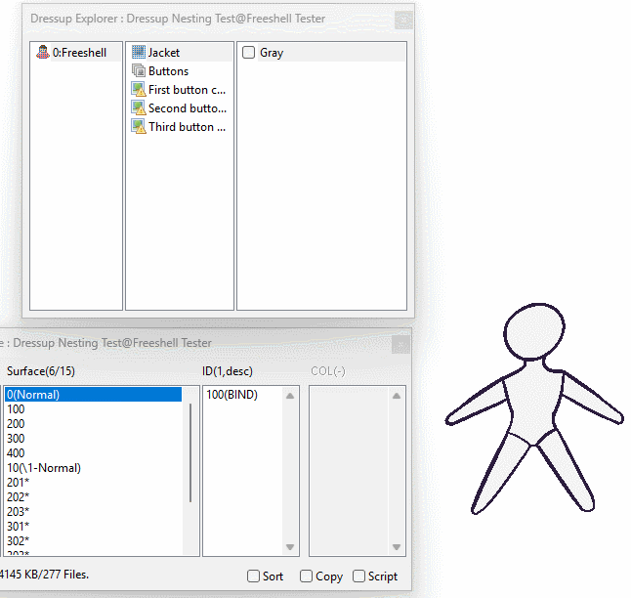Enable the Gray dressup checkbox
The height and width of the screenshot is (598, 631).
point(249,53)
